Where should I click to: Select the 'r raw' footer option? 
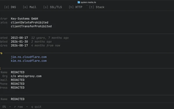(19, 107)
